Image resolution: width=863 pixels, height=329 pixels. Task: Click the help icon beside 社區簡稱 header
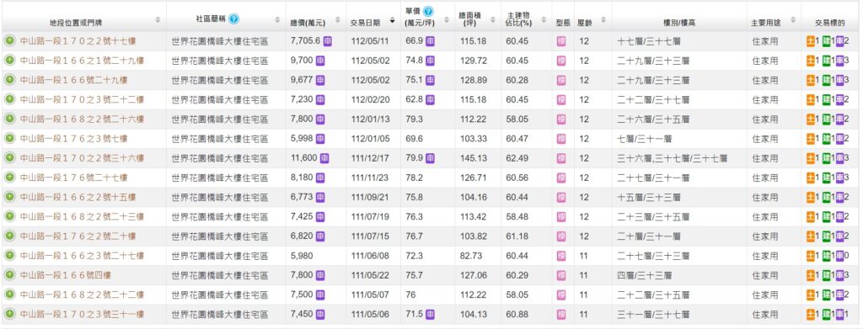pyautogui.click(x=233, y=19)
